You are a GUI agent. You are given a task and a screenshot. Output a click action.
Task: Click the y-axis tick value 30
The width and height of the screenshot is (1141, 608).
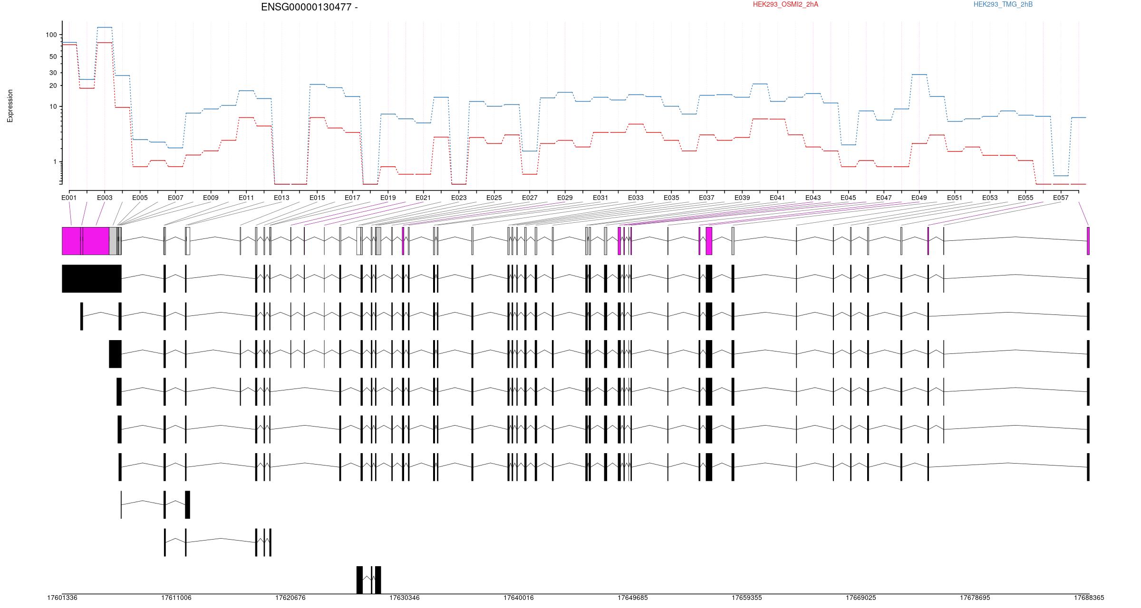pyautogui.click(x=53, y=73)
